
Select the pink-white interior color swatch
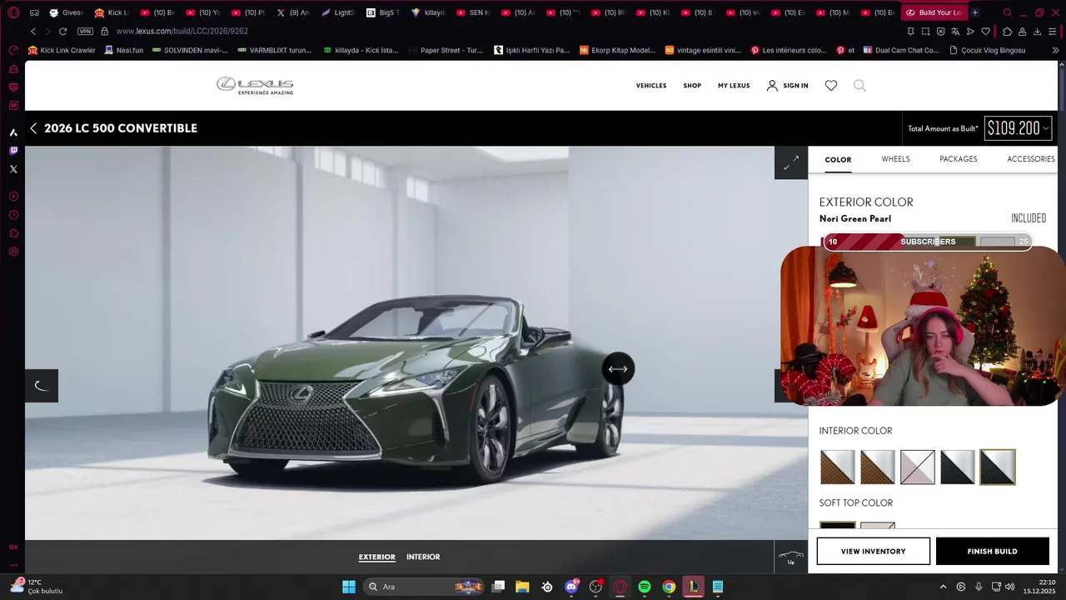click(x=918, y=467)
